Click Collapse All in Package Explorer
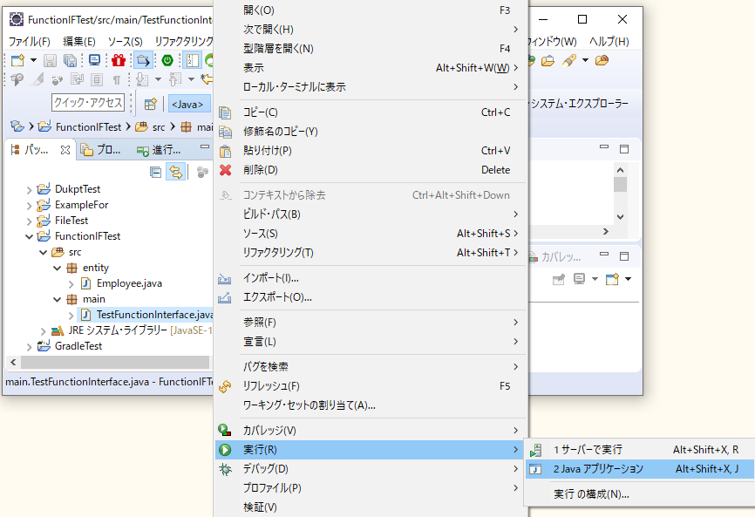 [x=155, y=172]
